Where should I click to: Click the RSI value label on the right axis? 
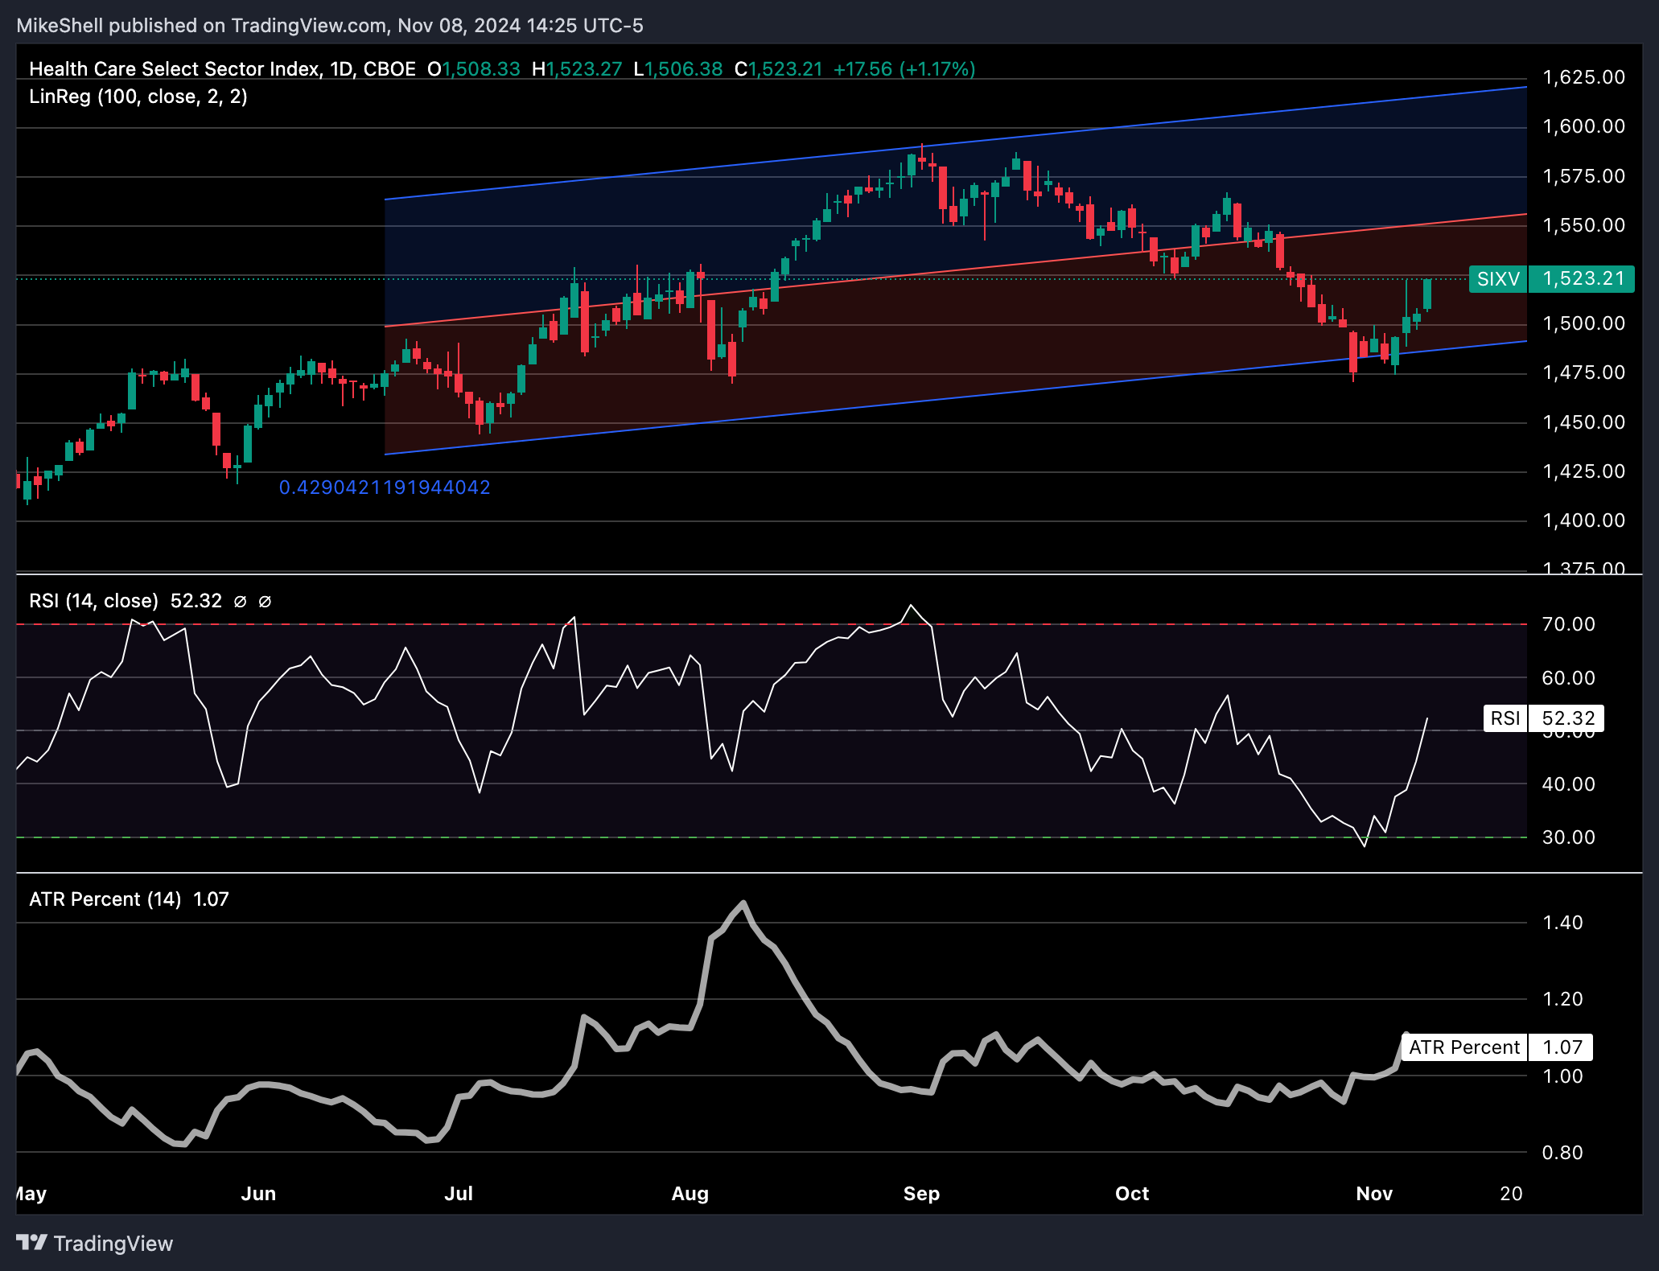[x=1505, y=720]
